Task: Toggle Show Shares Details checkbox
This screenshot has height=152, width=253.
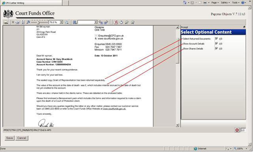Action: (x=216, y=48)
